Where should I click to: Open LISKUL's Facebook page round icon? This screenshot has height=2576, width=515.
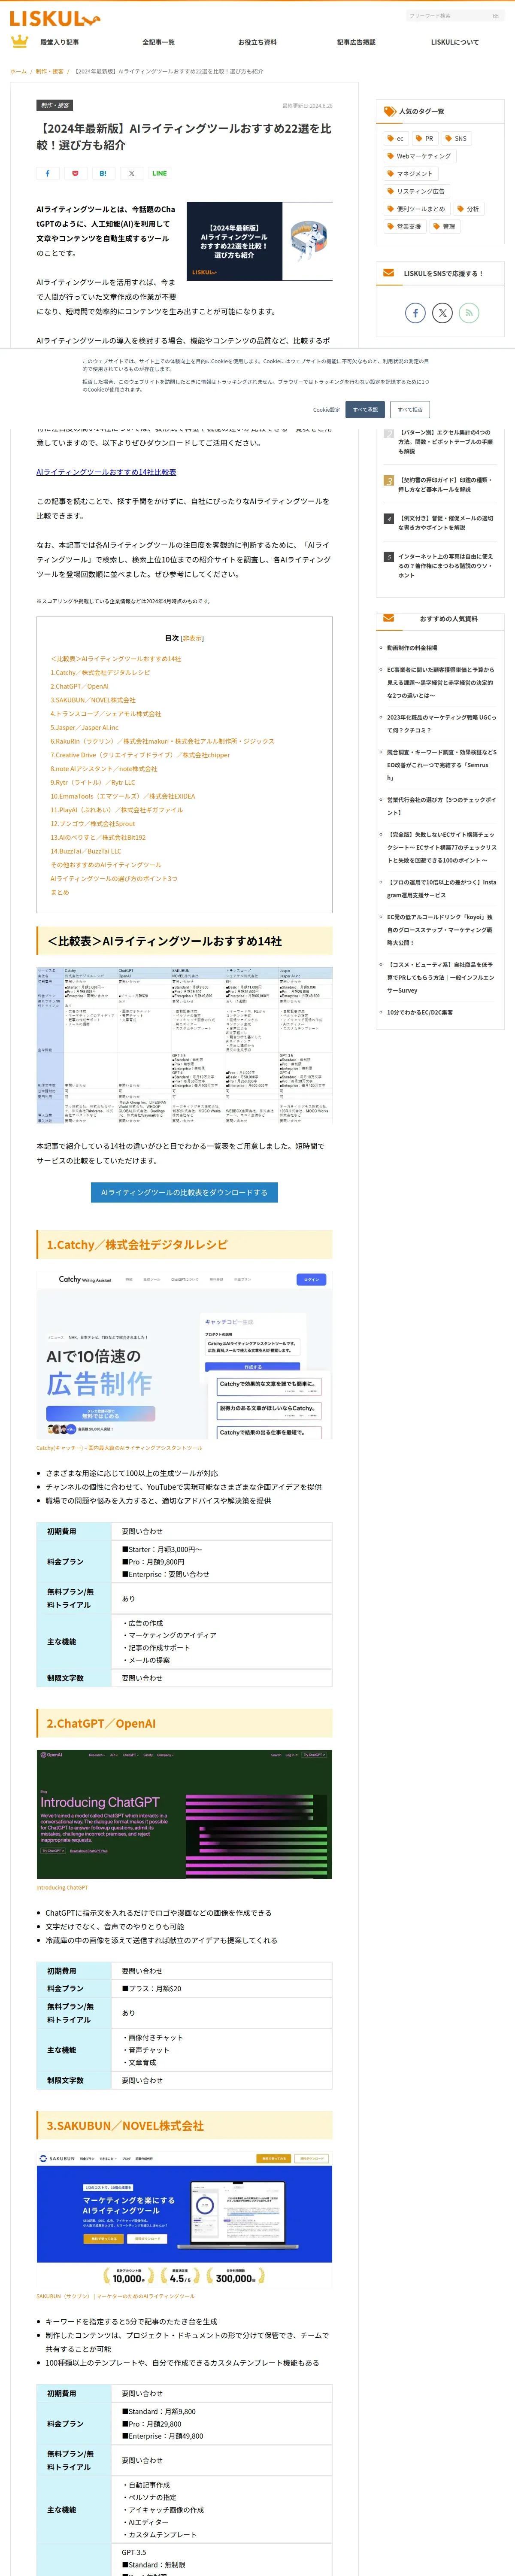point(416,313)
